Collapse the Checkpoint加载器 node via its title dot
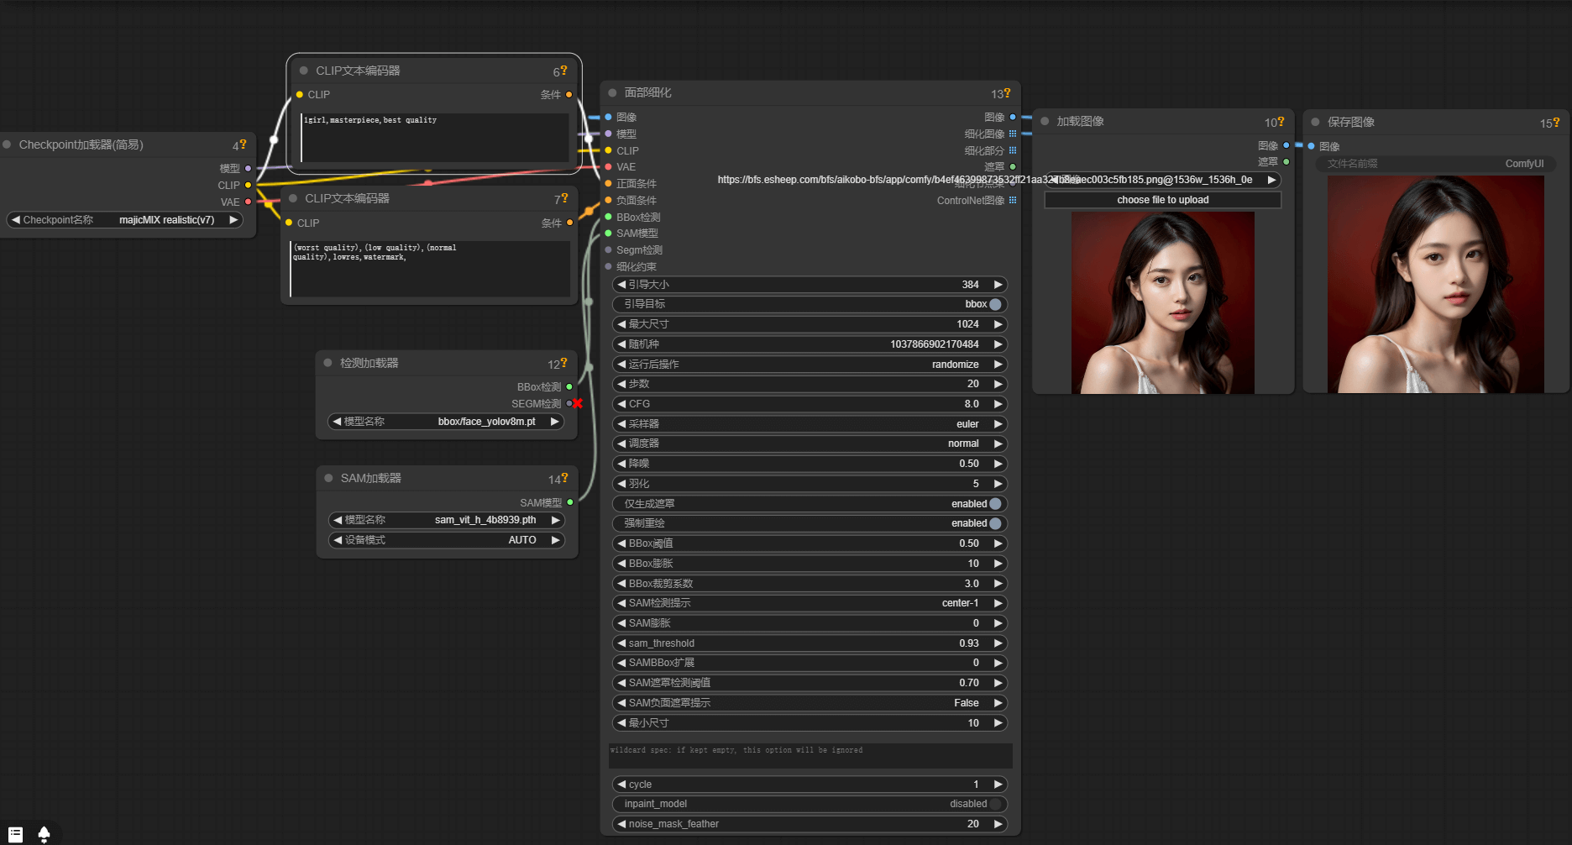This screenshot has width=1572, height=845. (x=7, y=144)
